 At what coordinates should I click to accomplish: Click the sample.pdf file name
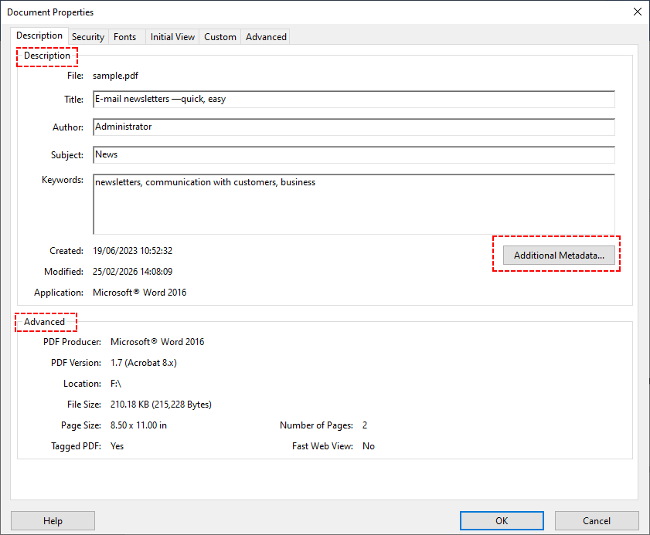[115, 75]
